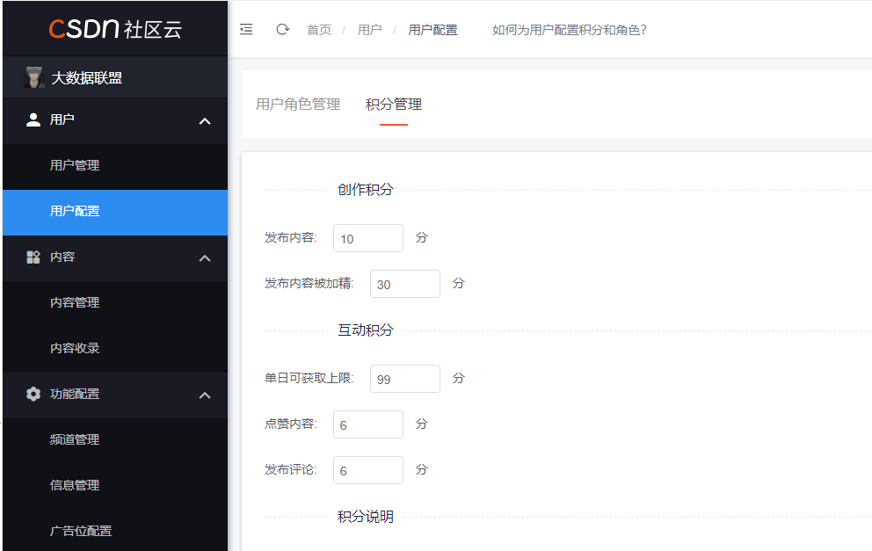Open 广告位配置 in the sidebar
Image resolution: width=872 pixels, height=551 pixels.
(115, 531)
